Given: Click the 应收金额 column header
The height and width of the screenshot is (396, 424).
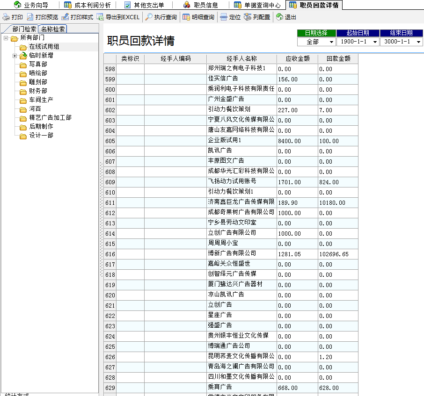Looking at the screenshot, I should (298, 59).
